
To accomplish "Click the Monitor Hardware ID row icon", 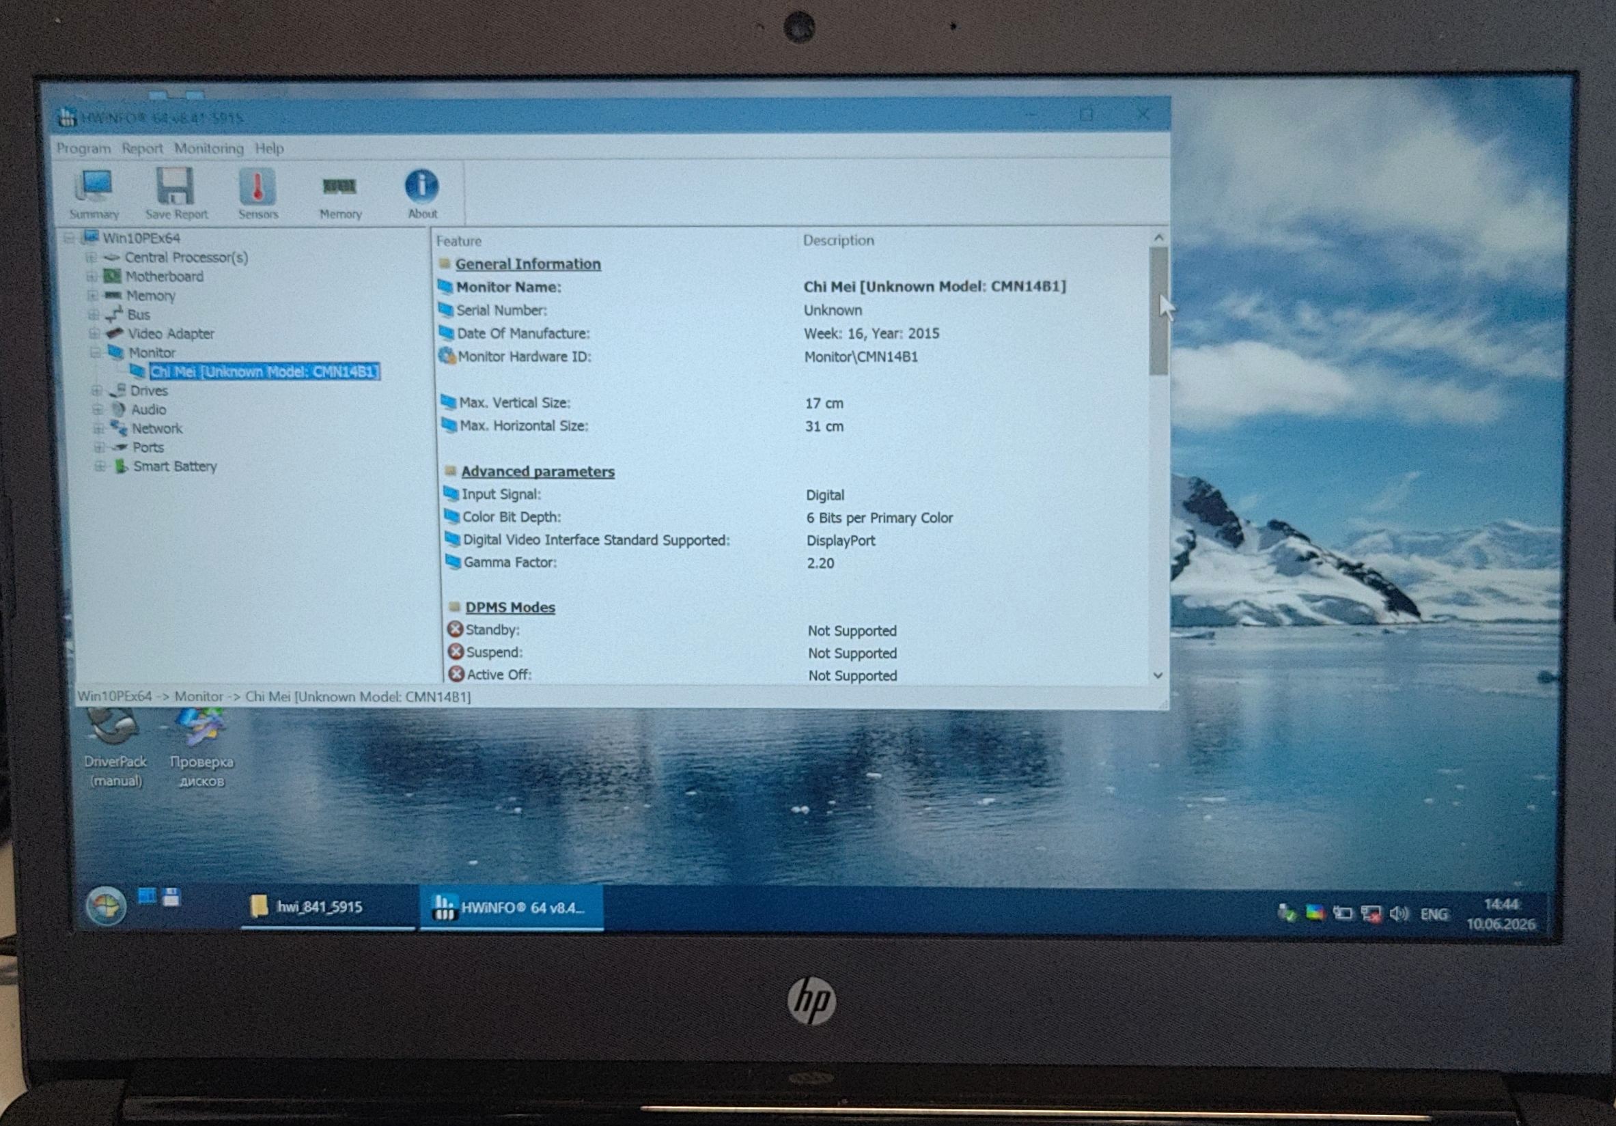I will pos(447,356).
